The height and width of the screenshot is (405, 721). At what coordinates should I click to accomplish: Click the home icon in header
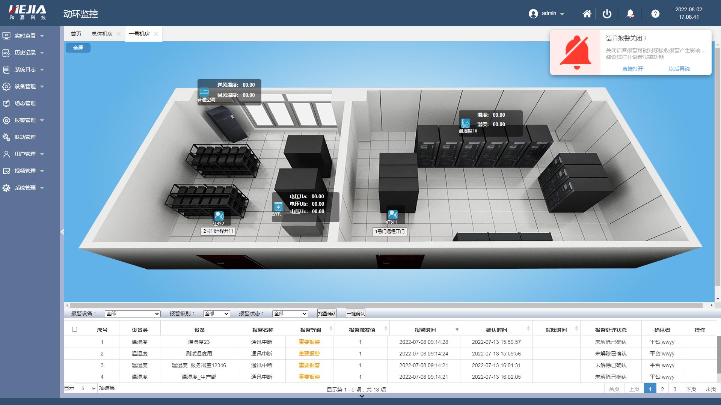click(x=587, y=14)
